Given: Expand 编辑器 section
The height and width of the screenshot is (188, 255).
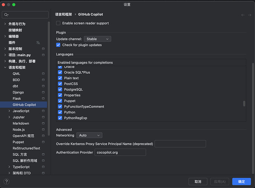Looking at the screenshot, I should [5, 36].
